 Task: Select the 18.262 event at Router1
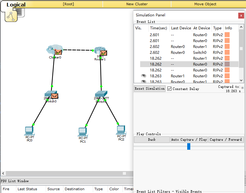(x=189, y=58)
